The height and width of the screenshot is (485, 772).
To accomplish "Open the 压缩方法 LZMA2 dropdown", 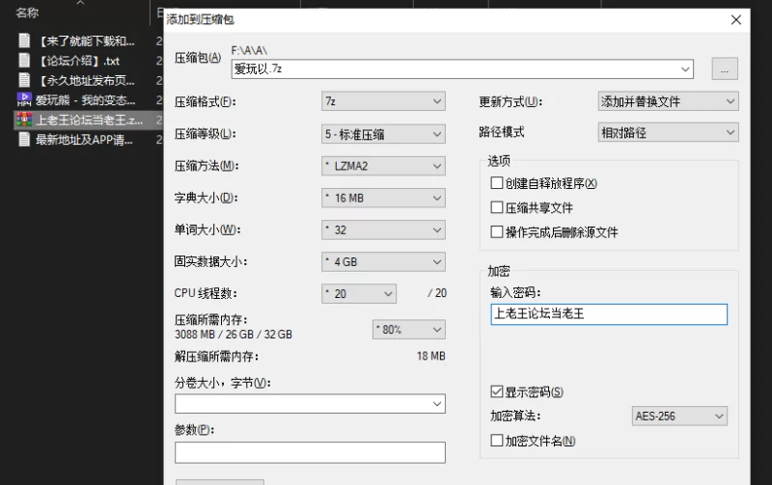I will 383,166.
